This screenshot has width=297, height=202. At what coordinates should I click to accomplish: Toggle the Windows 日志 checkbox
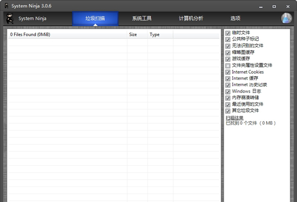[x=228, y=91]
